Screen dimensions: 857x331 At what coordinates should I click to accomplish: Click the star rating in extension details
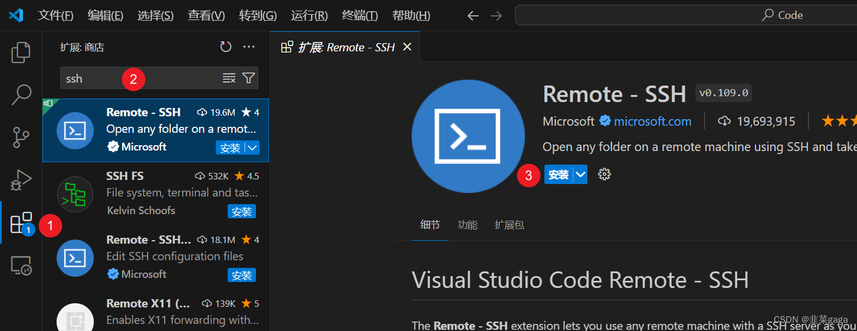click(839, 122)
